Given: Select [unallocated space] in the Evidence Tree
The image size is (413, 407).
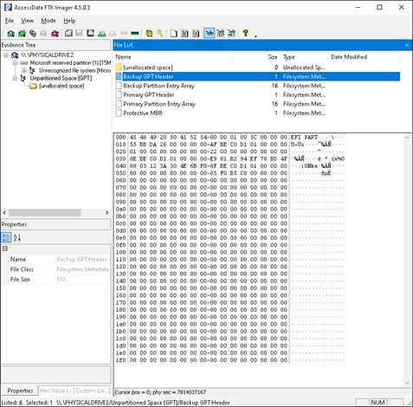Looking at the screenshot, I should click(61, 86).
